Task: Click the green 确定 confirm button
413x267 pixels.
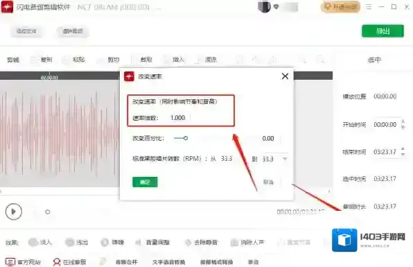Action: pyautogui.click(x=145, y=182)
